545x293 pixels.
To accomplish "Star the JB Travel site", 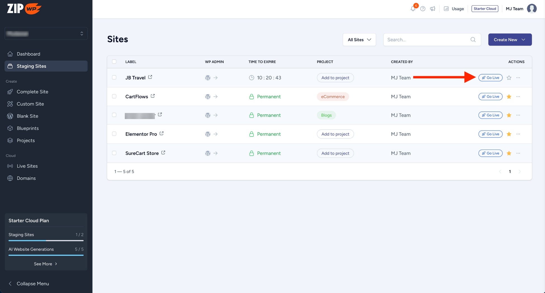I will tap(509, 78).
